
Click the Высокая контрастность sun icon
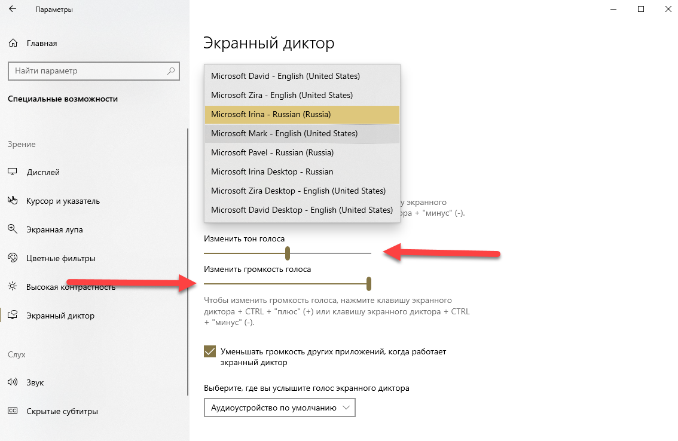pos(13,286)
